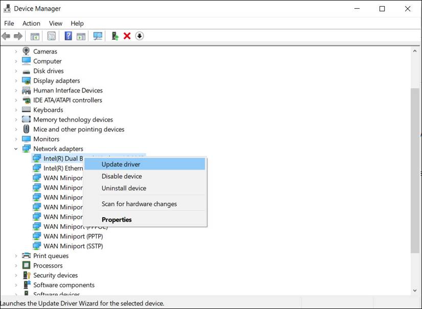Choose Scan for hardware changes in context menu
Screen dimensions: 422x309
pos(145,204)
